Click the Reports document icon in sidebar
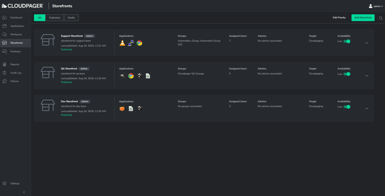This screenshot has width=385, height=196. 4,64
